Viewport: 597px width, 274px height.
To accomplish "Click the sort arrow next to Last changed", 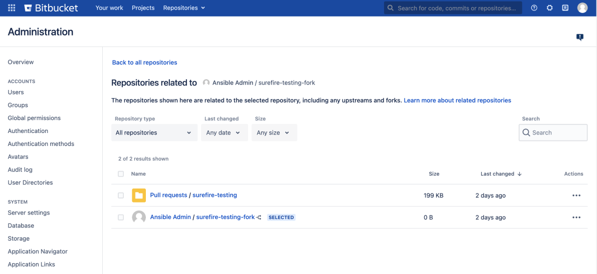I will click(x=519, y=173).
